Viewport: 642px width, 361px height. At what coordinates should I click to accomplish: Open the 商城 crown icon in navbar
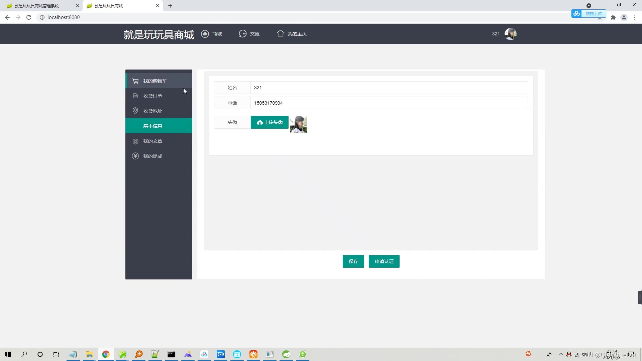tap(205, 34)
